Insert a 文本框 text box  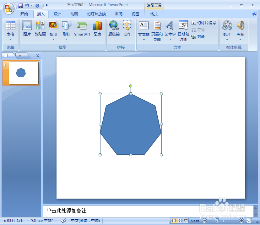[144, 29]
